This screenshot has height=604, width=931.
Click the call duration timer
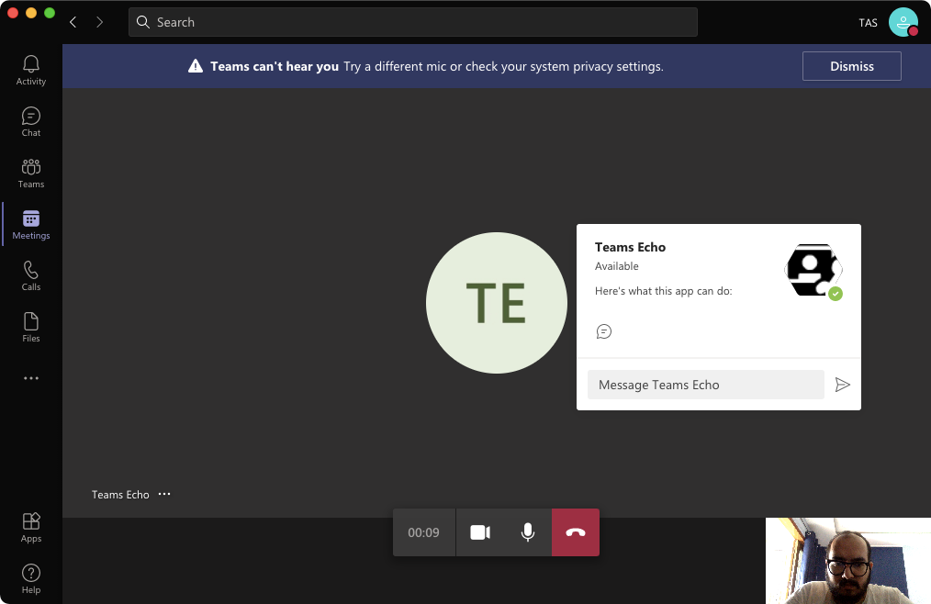423,531
